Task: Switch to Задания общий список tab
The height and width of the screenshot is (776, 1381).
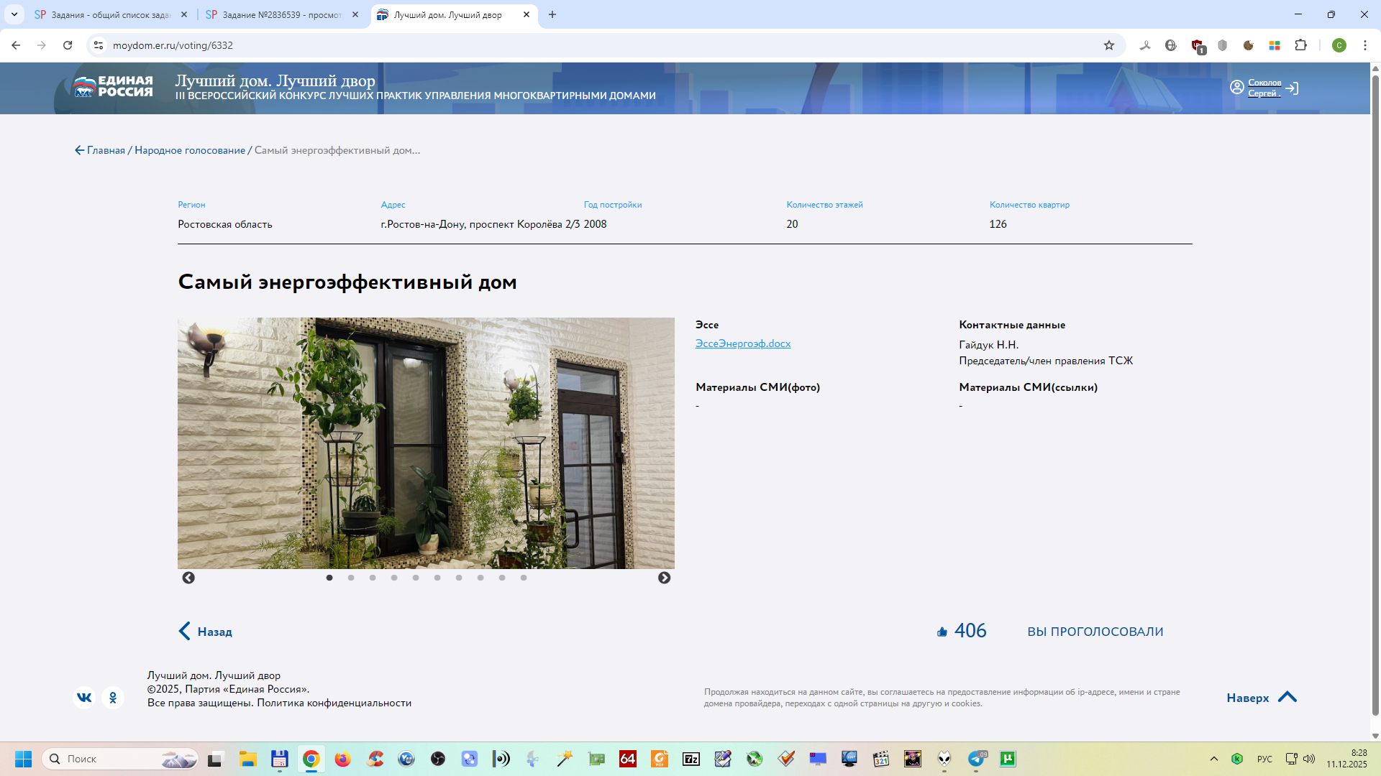Action: pyautogui.click(x=109, y=14)
